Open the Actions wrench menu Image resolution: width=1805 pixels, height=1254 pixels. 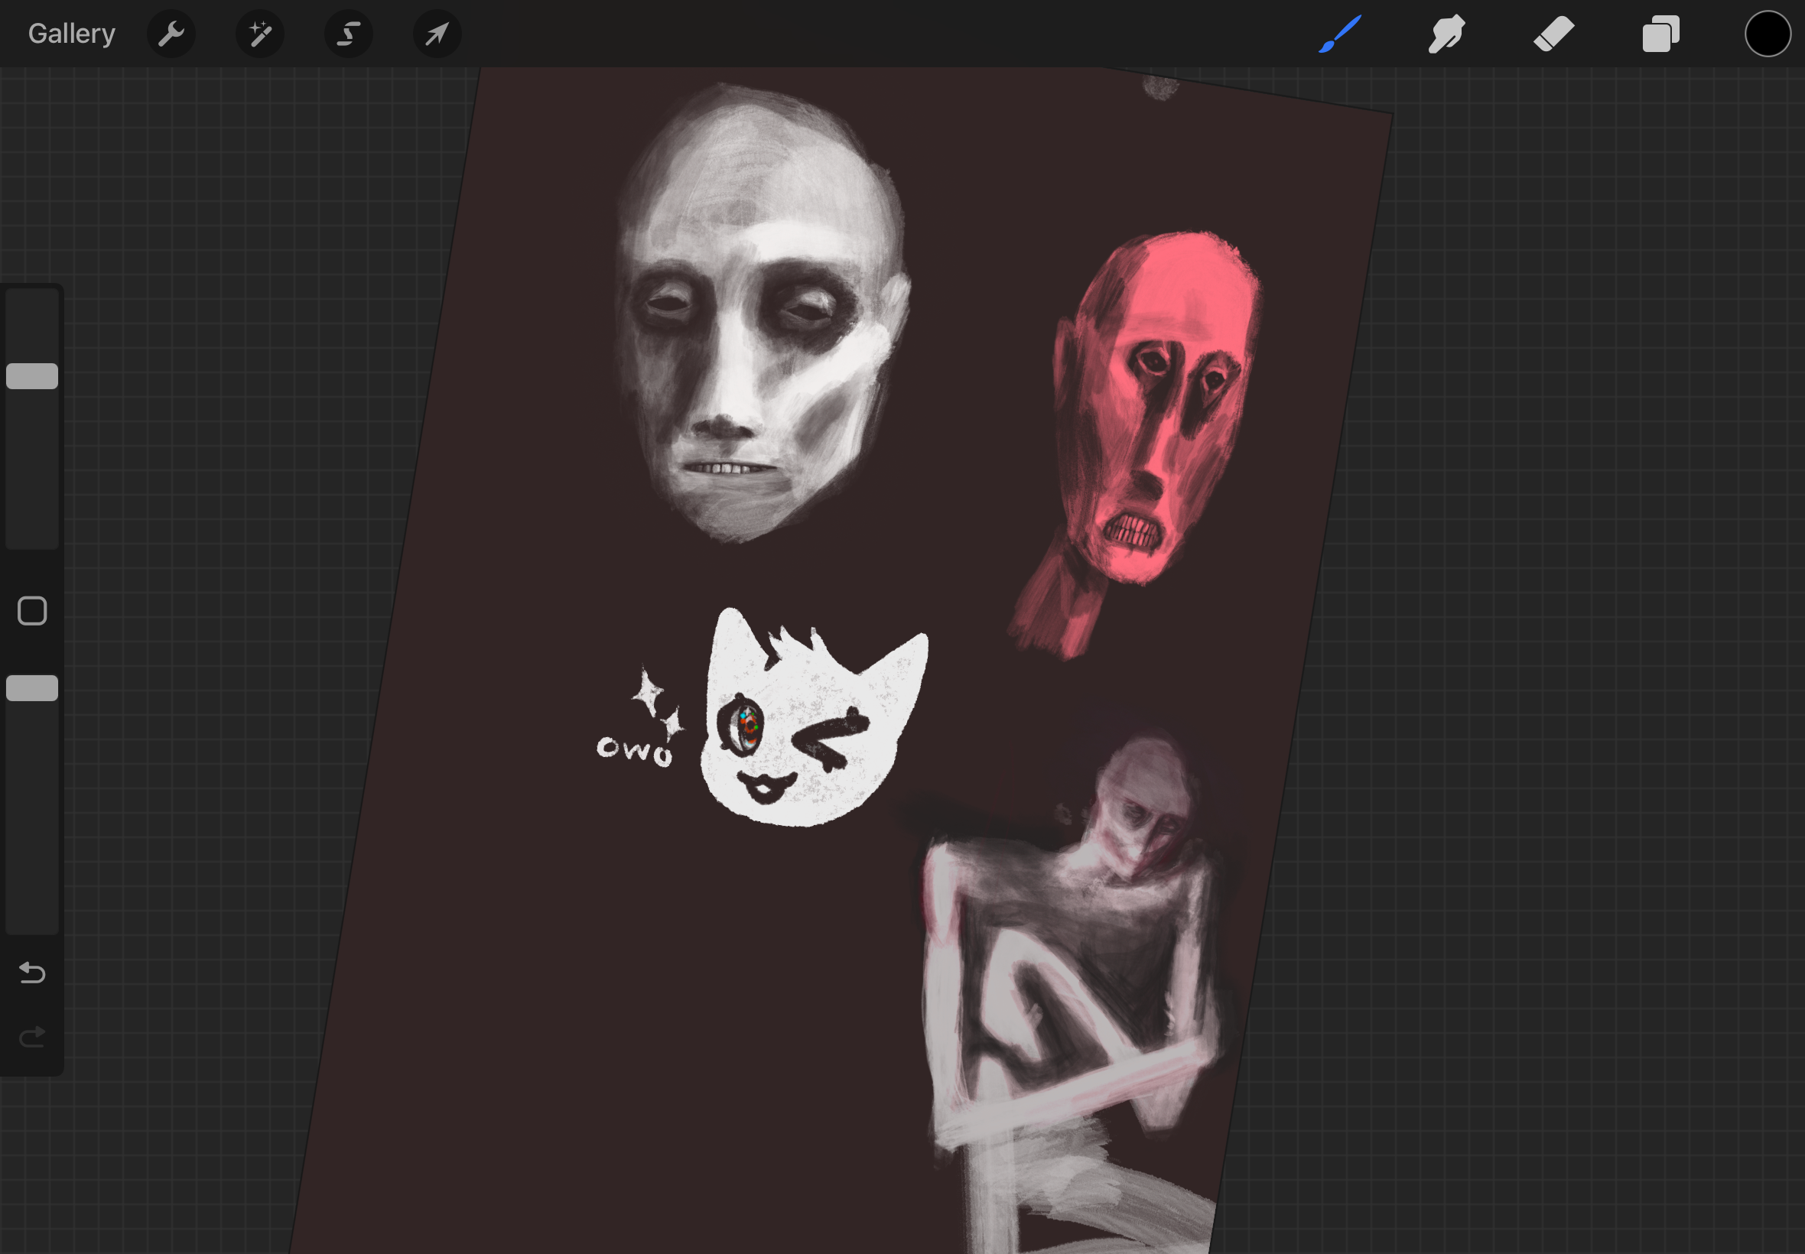(171, 34)
